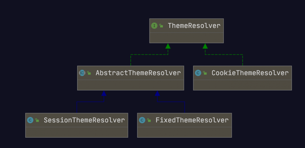Click the lock icon beside FixedThemeResolver
Viewport: 305px width, 148px height.
pyautogui.click(x=149, y=121)
